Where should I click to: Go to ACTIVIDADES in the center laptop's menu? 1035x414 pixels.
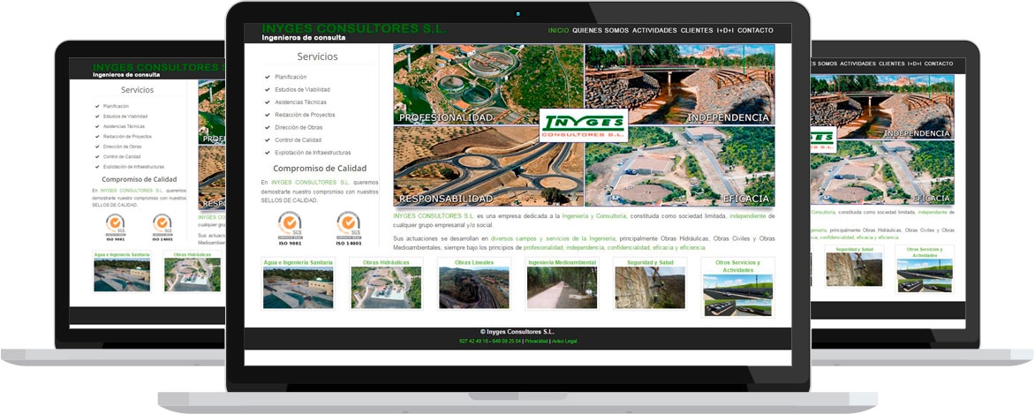point(654,30)
